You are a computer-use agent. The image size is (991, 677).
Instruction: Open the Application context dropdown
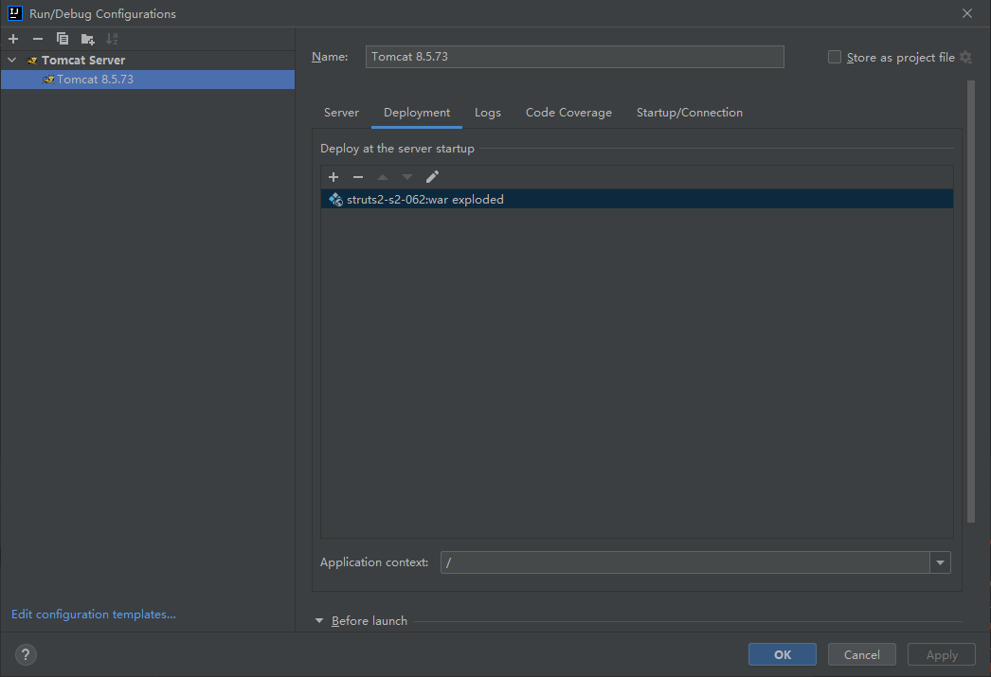click(940, 562)
